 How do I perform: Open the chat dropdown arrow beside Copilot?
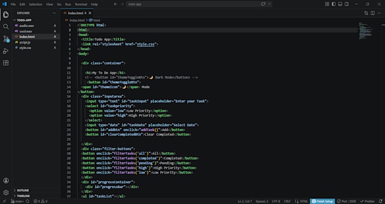[x=269, y=4]
